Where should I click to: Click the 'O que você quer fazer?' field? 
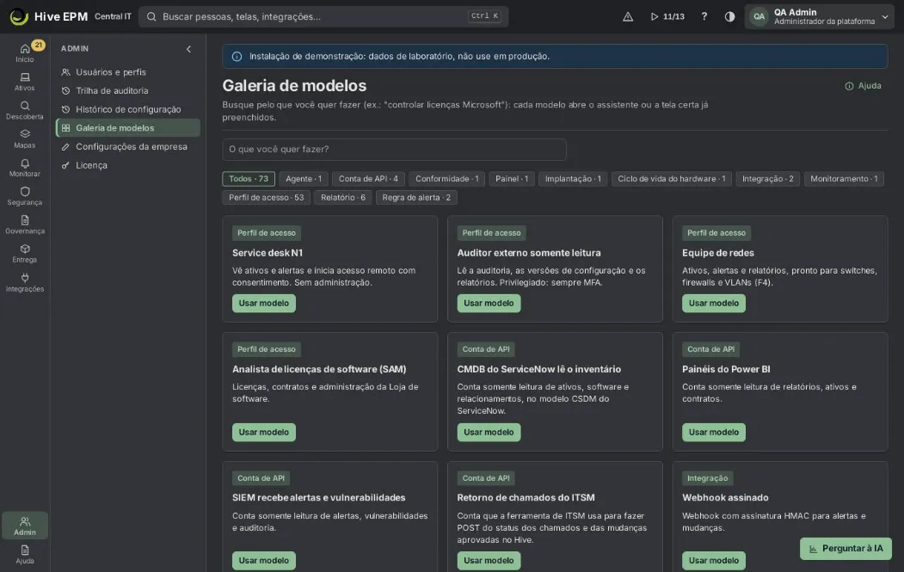click(394, 150)
